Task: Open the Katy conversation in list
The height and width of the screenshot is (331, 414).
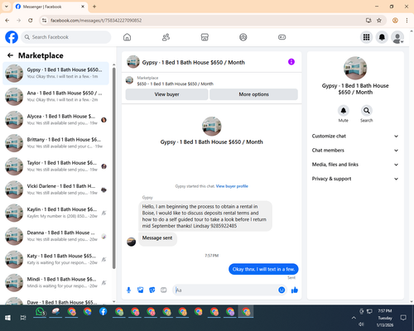Action: [x=55, y=259]
